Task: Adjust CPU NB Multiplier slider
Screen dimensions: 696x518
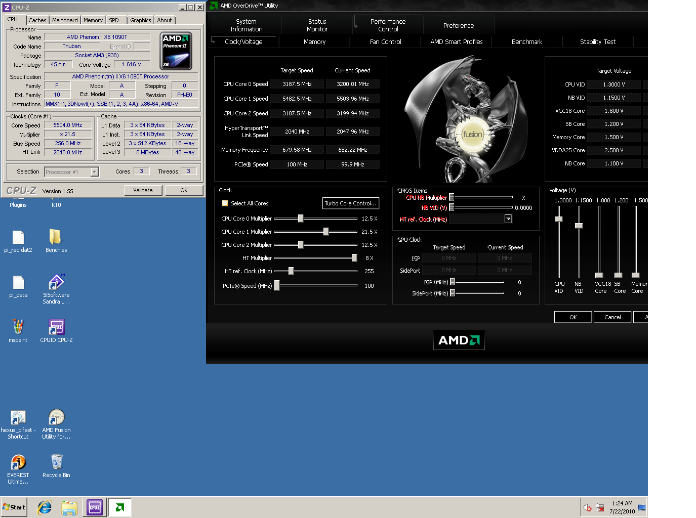Action: (452, 197)
